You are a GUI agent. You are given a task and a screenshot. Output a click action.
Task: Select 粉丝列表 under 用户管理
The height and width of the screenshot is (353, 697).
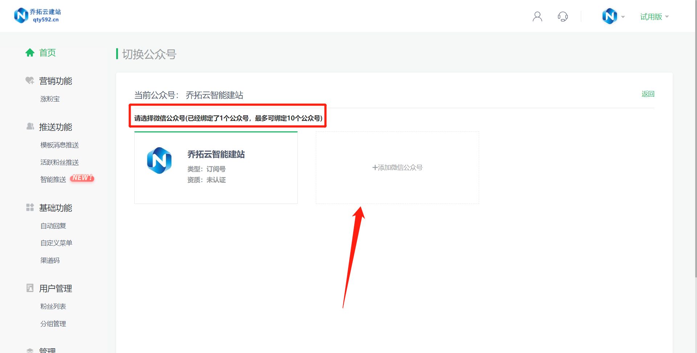[53, 306]
